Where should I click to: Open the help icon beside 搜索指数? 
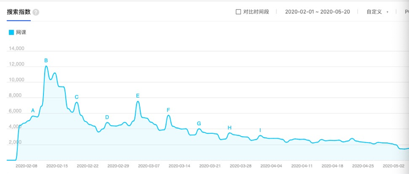point(36,12)
